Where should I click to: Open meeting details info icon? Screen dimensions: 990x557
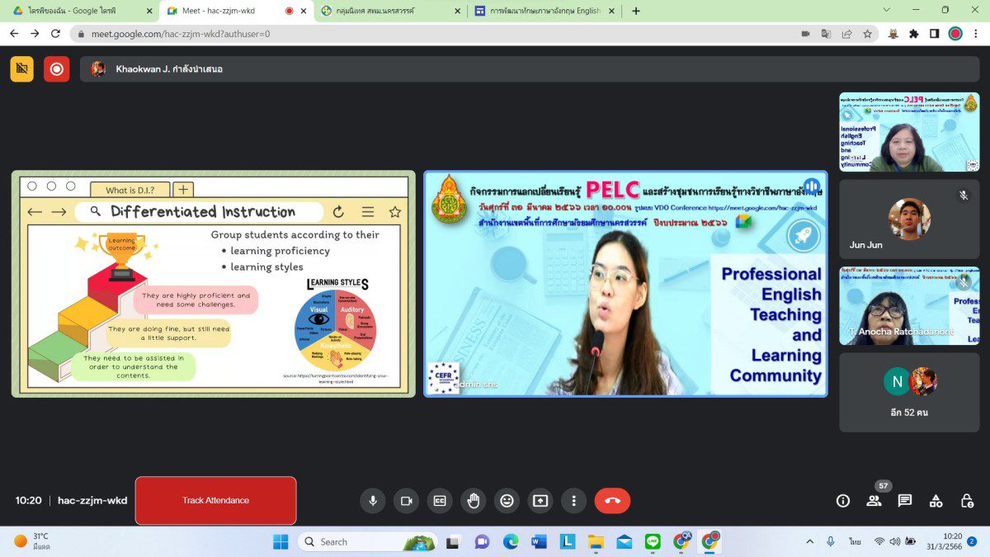[843, 500]
